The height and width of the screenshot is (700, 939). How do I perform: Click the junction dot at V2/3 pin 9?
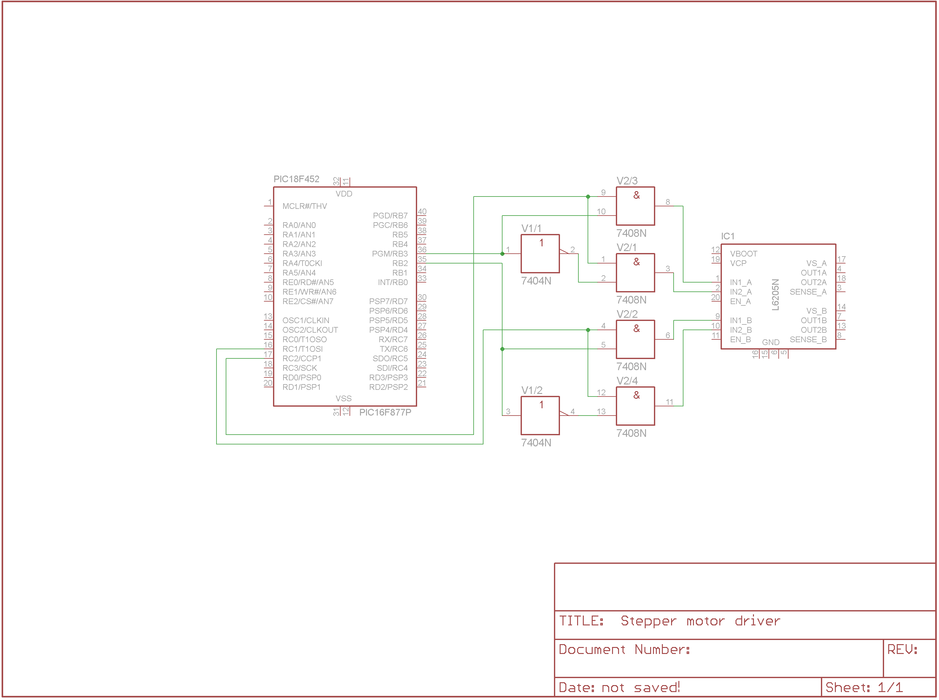[x=588, y=197]
